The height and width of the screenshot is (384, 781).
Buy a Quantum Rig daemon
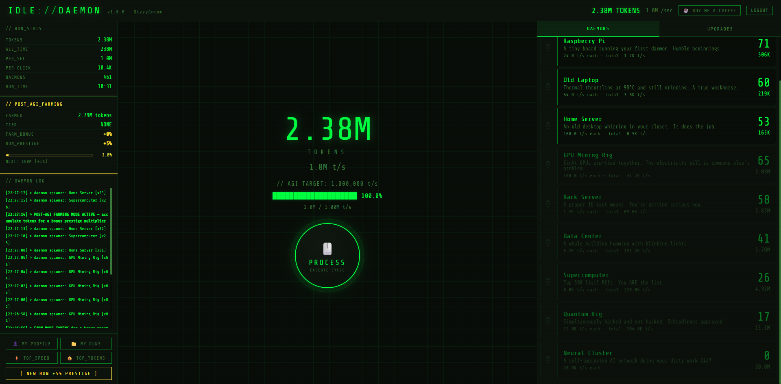tap(666, 321)
